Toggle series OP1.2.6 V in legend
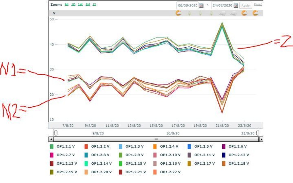 click(234, 147)
